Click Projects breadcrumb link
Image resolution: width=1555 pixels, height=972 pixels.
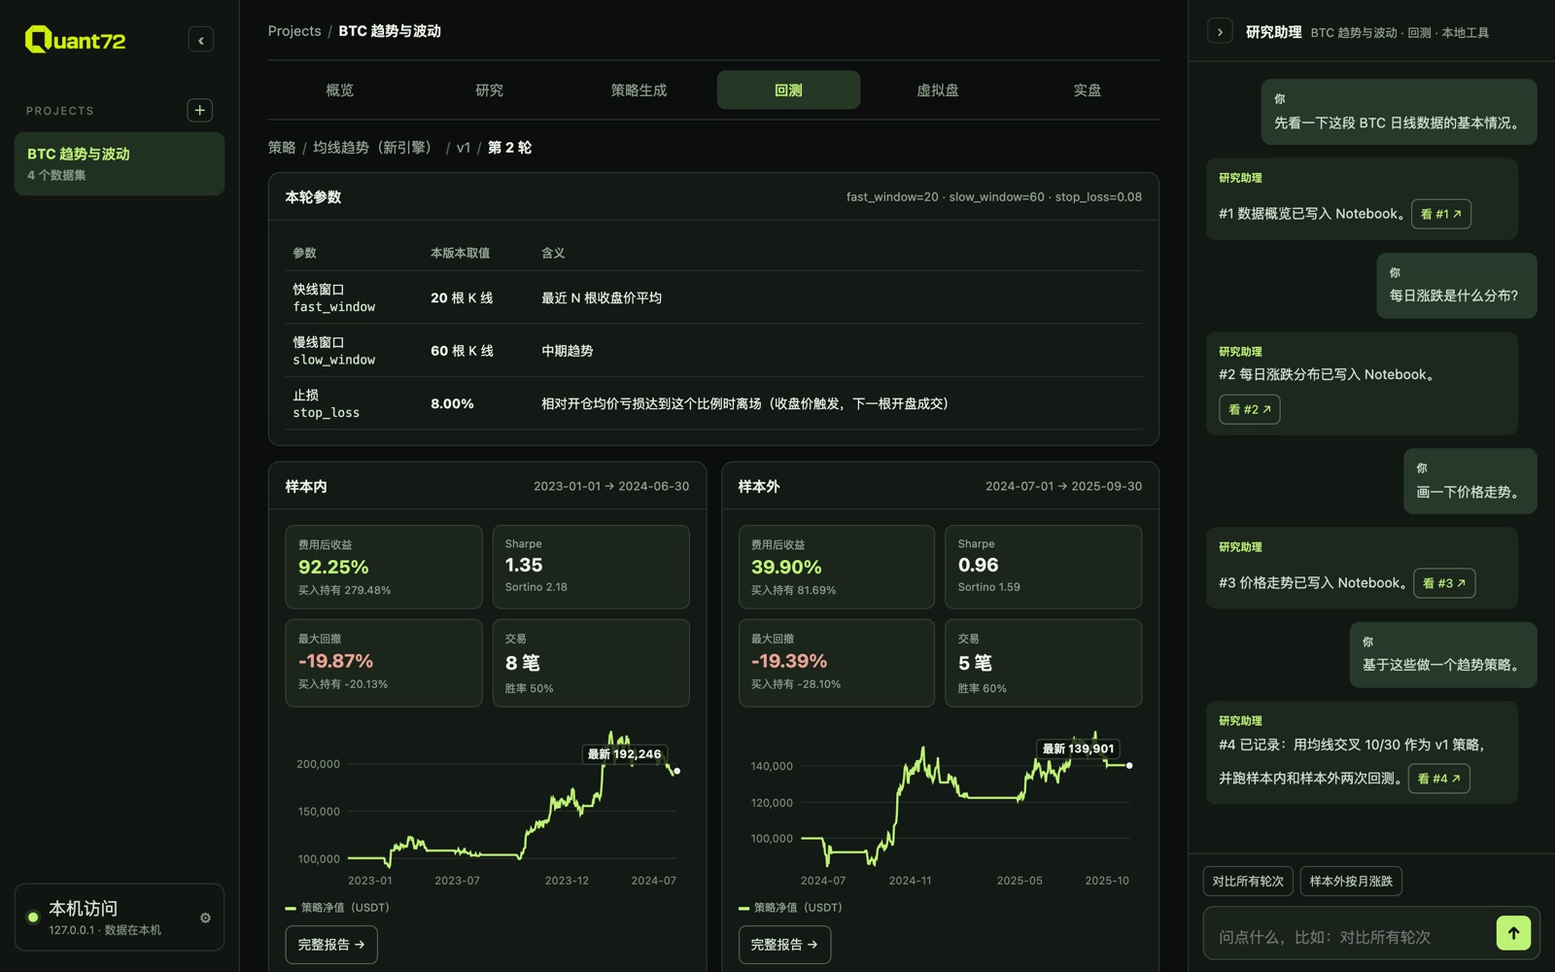[294, 31]
